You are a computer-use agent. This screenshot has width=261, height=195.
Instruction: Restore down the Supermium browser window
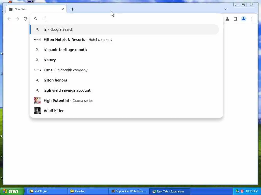243,5
